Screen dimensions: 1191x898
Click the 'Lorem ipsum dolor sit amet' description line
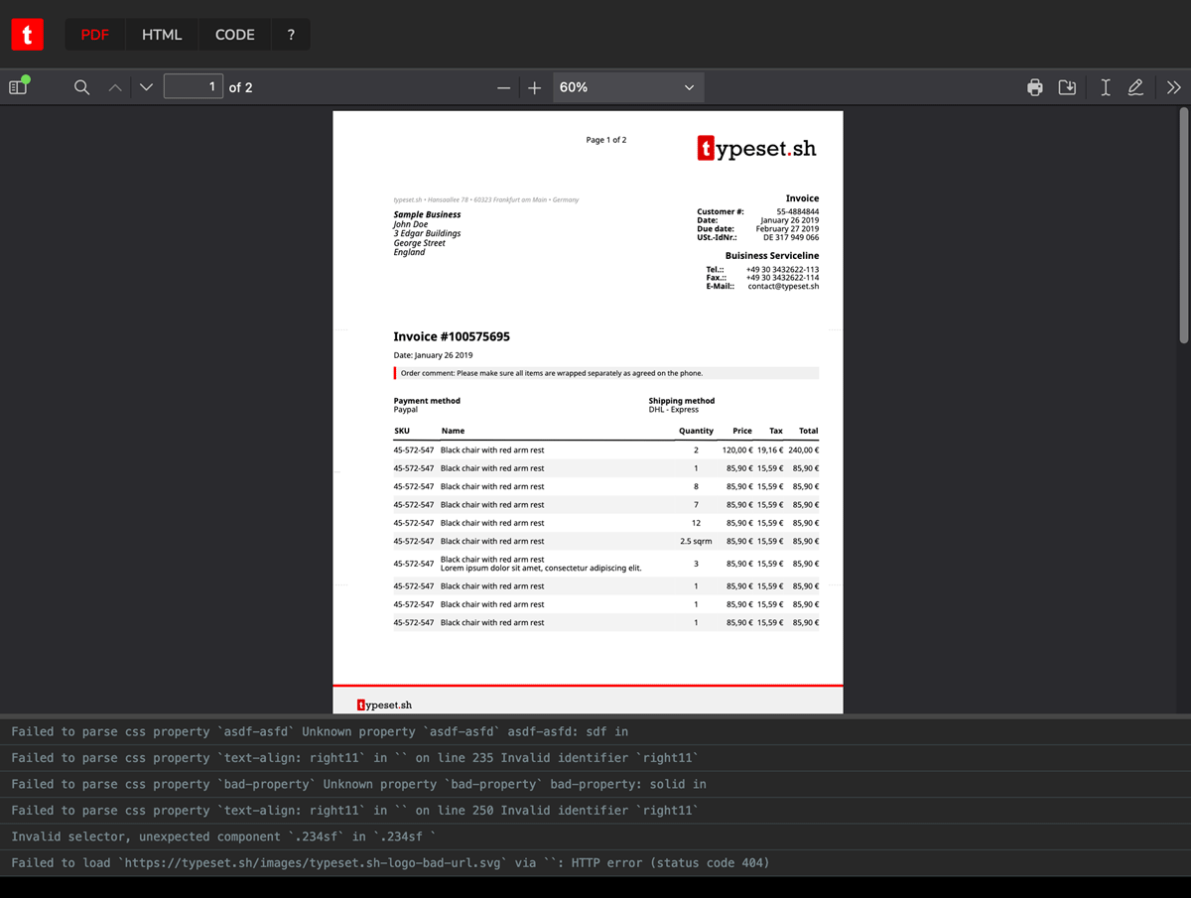541,569
